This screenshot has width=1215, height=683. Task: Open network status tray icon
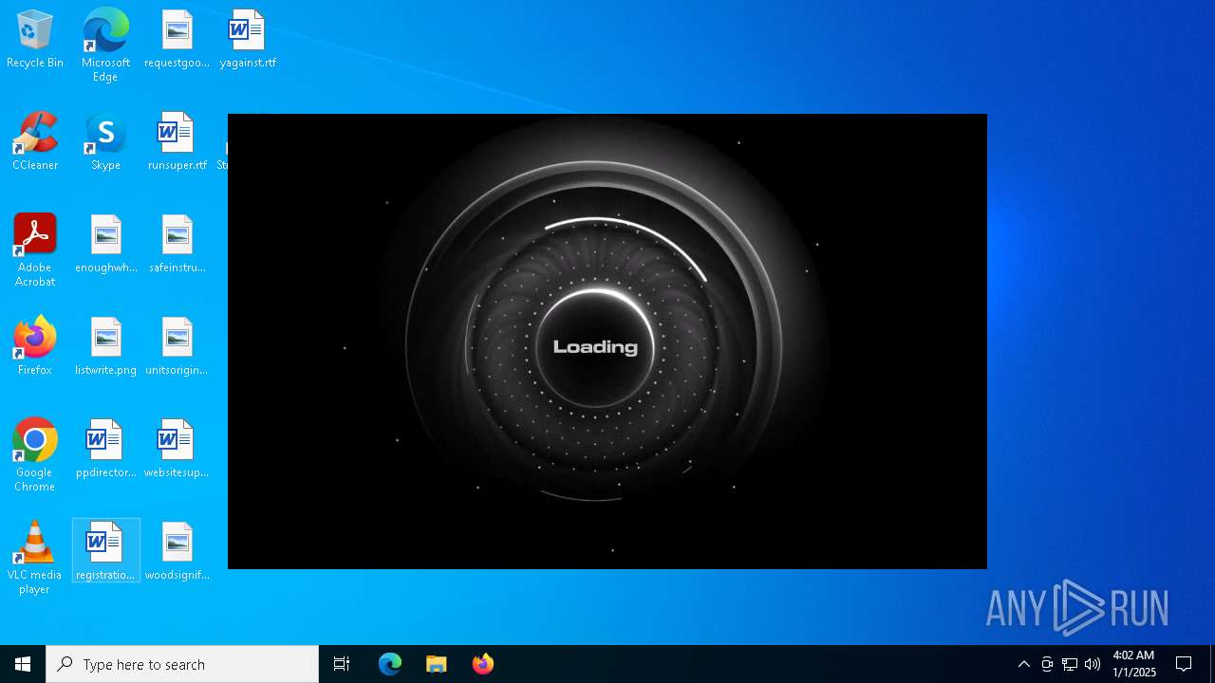point(1070,664)
